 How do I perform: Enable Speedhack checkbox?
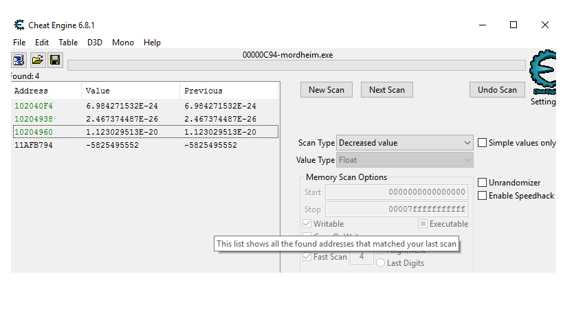pyautogui.click(x=483, y=196)
